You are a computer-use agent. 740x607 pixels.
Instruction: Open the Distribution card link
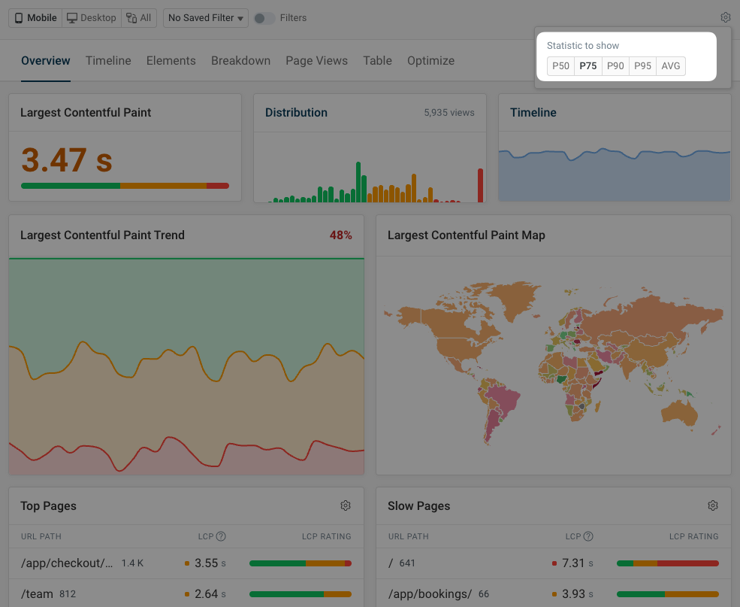(x=296, y=113)
